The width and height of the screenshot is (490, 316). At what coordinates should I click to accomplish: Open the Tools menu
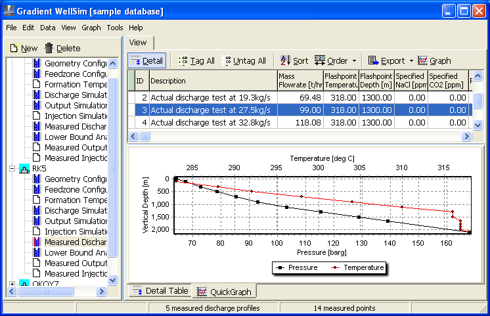115,28
